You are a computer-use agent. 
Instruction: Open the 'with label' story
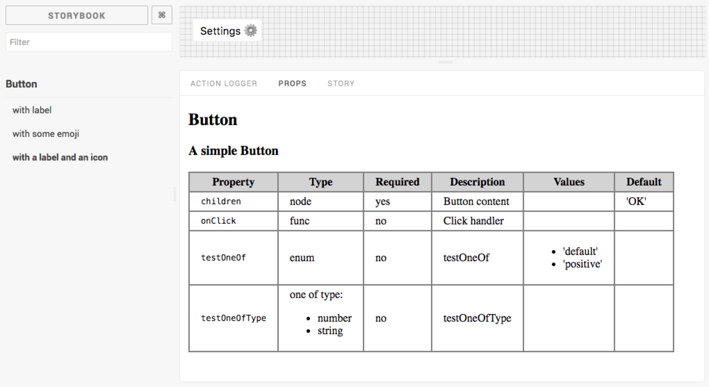[32, 110]
